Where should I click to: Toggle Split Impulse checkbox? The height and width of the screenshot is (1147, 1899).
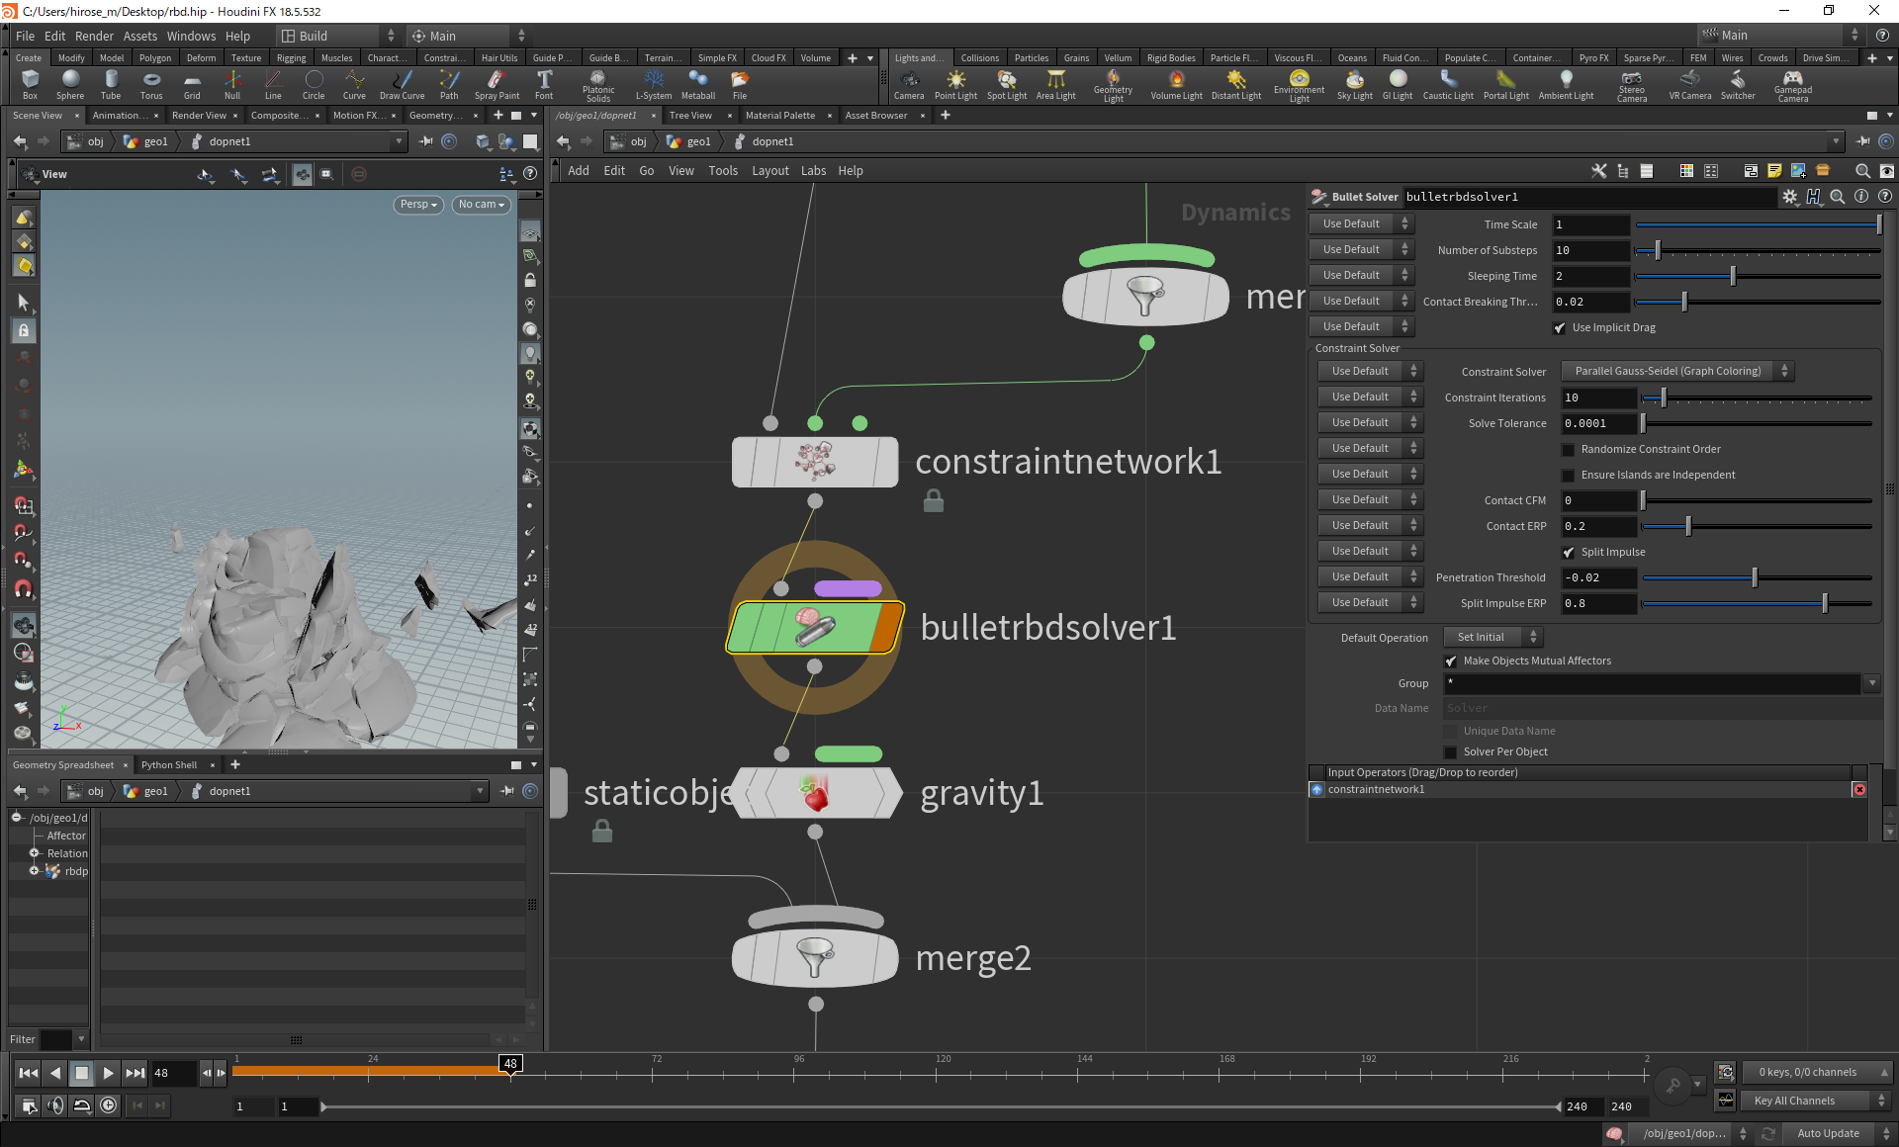1568,553
